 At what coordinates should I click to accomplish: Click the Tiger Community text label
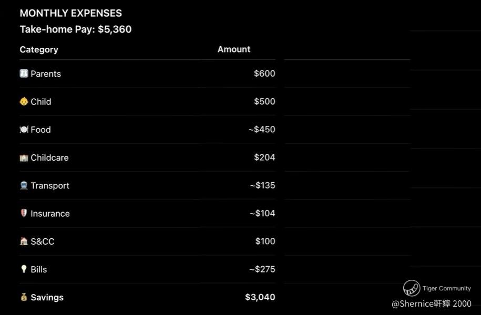click(447, 288)
